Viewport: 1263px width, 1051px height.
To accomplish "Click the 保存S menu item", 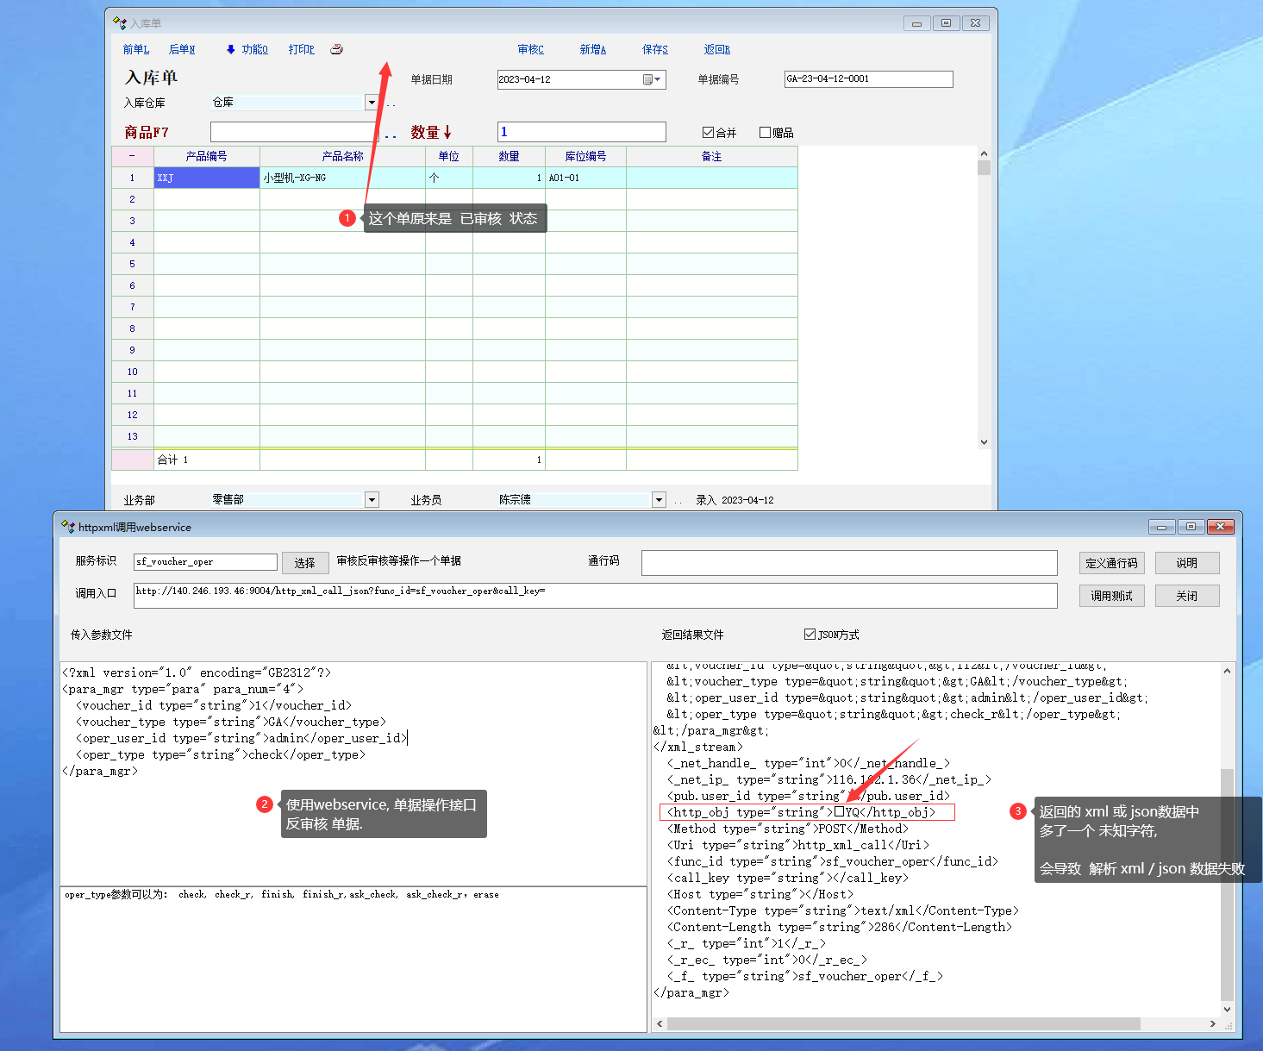I will click(x=654, y=49).
